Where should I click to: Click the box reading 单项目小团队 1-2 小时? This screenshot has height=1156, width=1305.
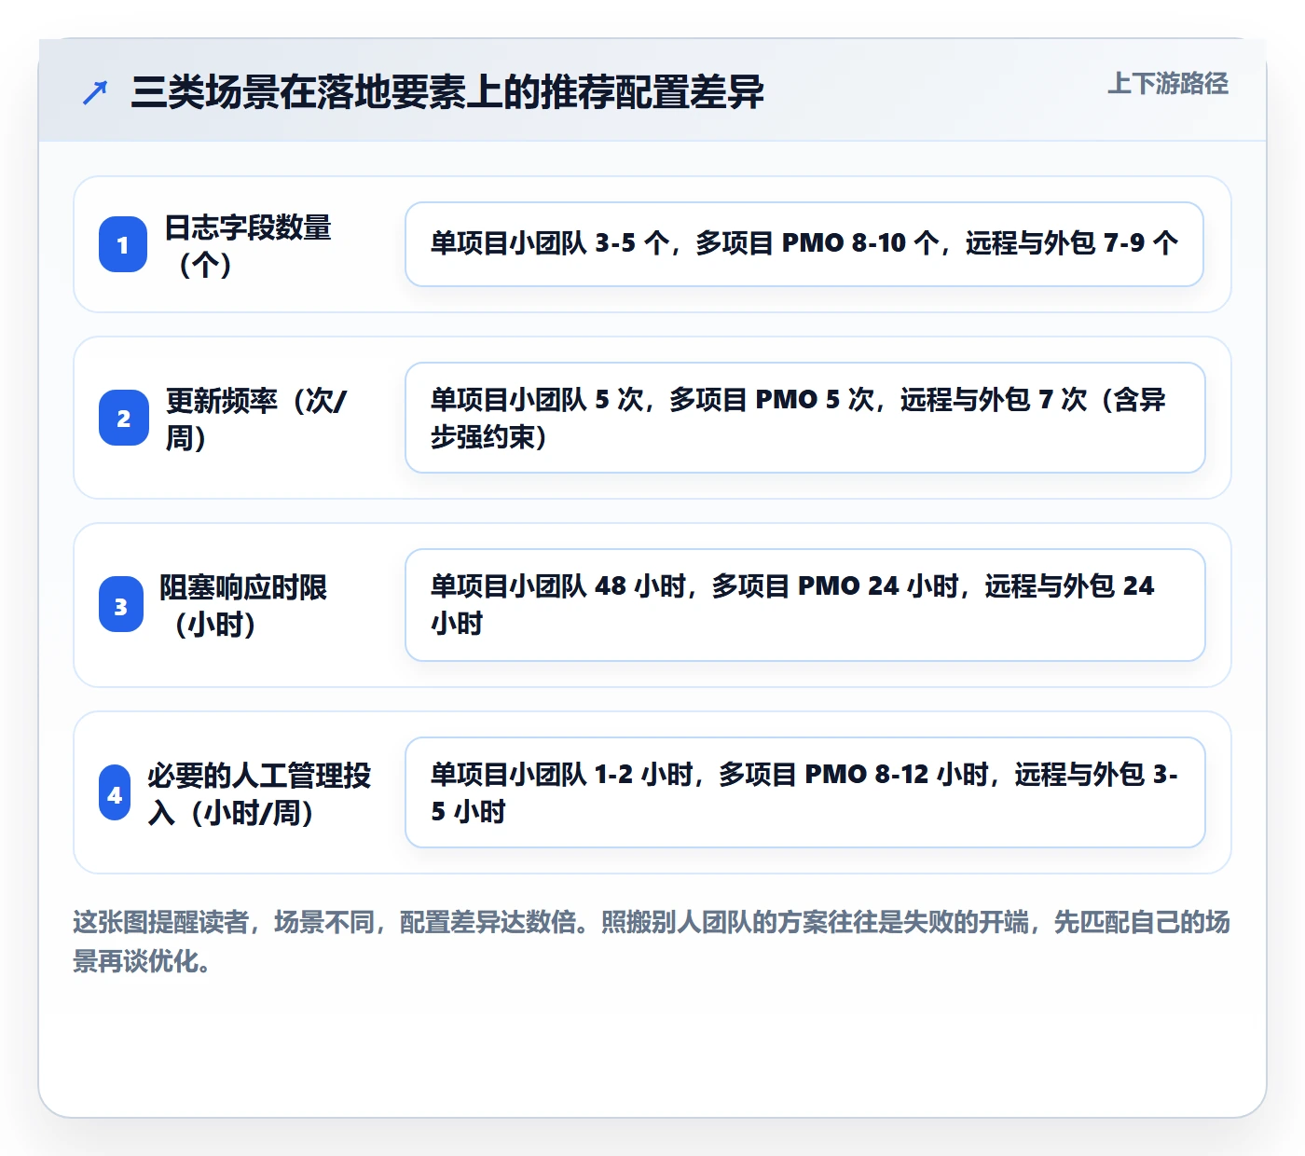[805, 792]
